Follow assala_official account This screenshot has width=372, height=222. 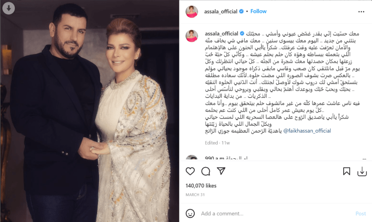(259, 11)
